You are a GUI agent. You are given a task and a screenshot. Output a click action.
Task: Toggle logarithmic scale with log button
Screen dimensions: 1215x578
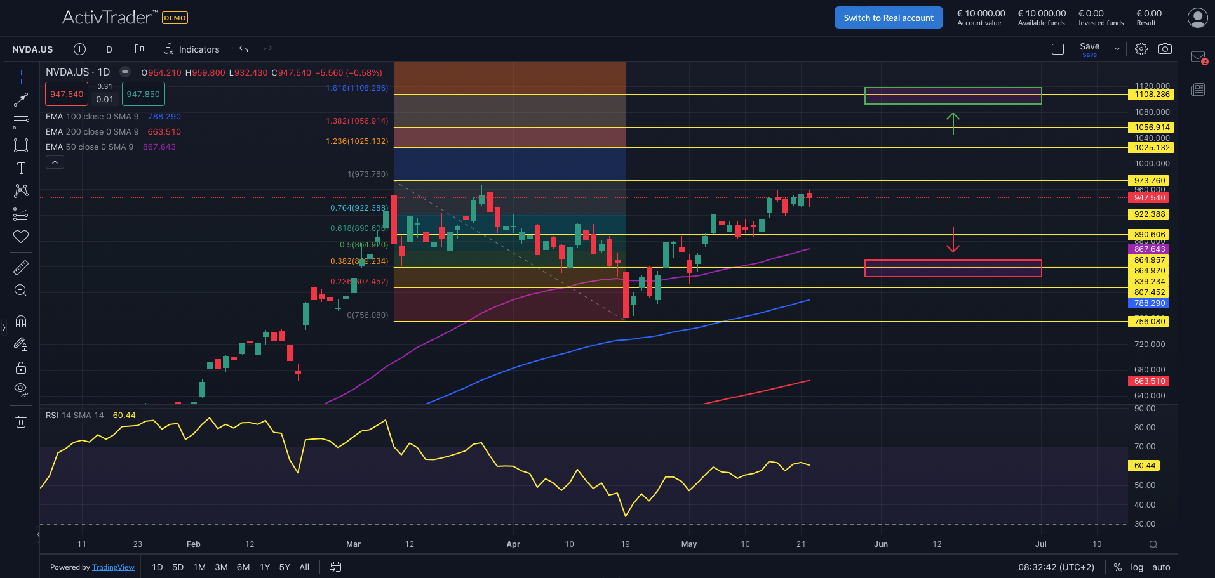[x=1137, y=567]
